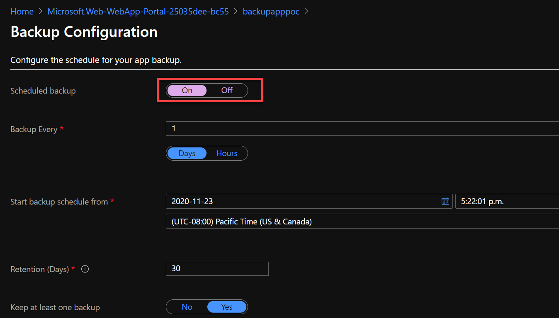Click the chevron after Home breadcrumb
The width and height of the screenshot is (559, 318).
coord(39,12)
